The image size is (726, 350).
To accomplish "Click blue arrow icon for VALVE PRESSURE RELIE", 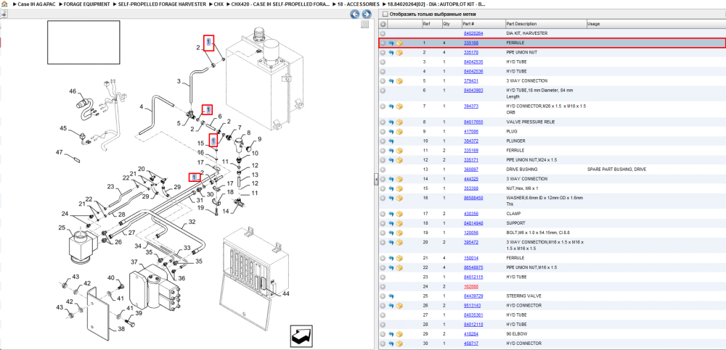I will [391, 122].
